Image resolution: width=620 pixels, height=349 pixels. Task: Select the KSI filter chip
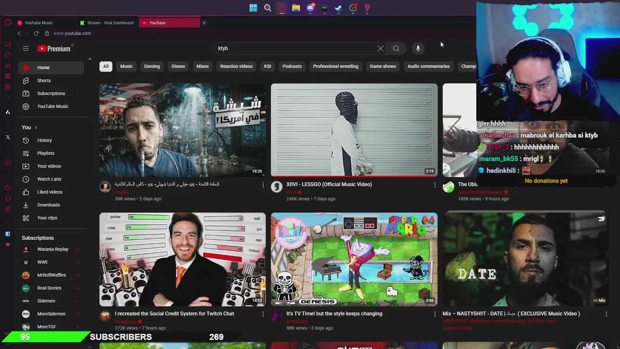point(267,66)
